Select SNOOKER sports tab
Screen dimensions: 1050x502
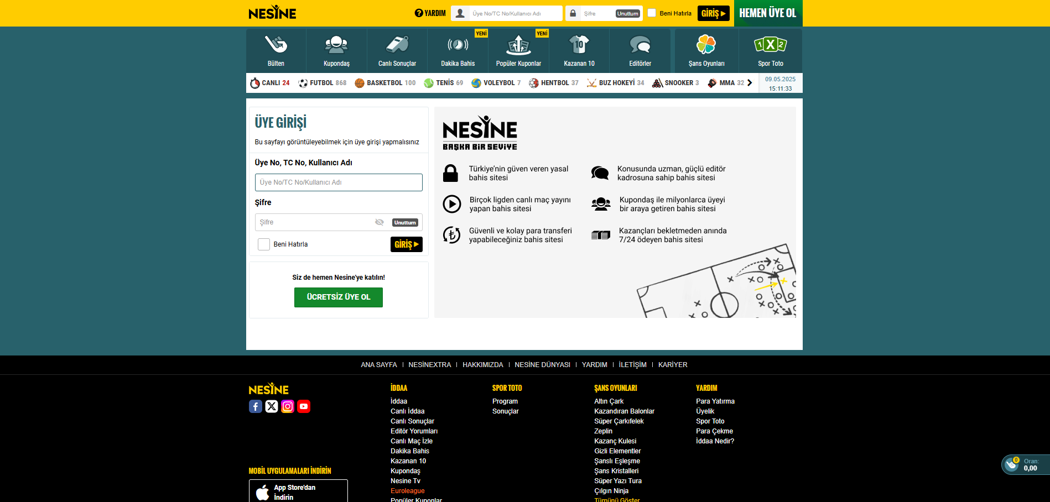point(675,83)
